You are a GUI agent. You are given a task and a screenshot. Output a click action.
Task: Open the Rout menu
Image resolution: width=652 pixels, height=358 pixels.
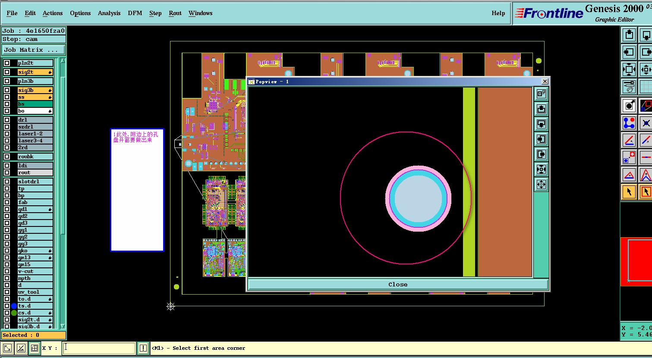[175, 13]
